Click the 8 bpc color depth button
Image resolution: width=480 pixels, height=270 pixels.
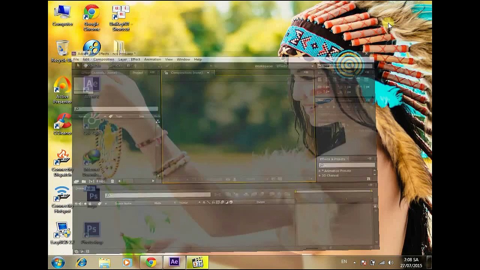click(x=101, y=181)
